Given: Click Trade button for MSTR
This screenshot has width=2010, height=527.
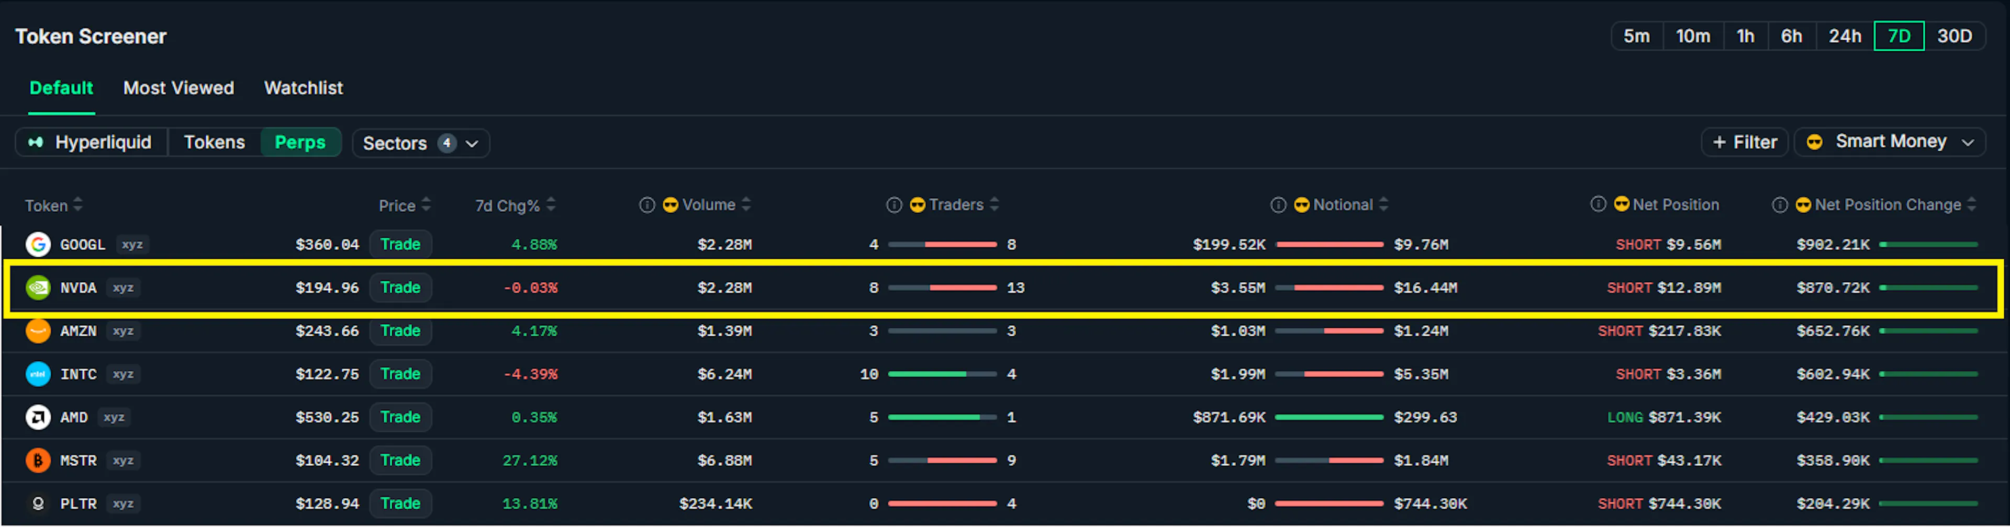Looking at the screenshot, I should 400,460.
